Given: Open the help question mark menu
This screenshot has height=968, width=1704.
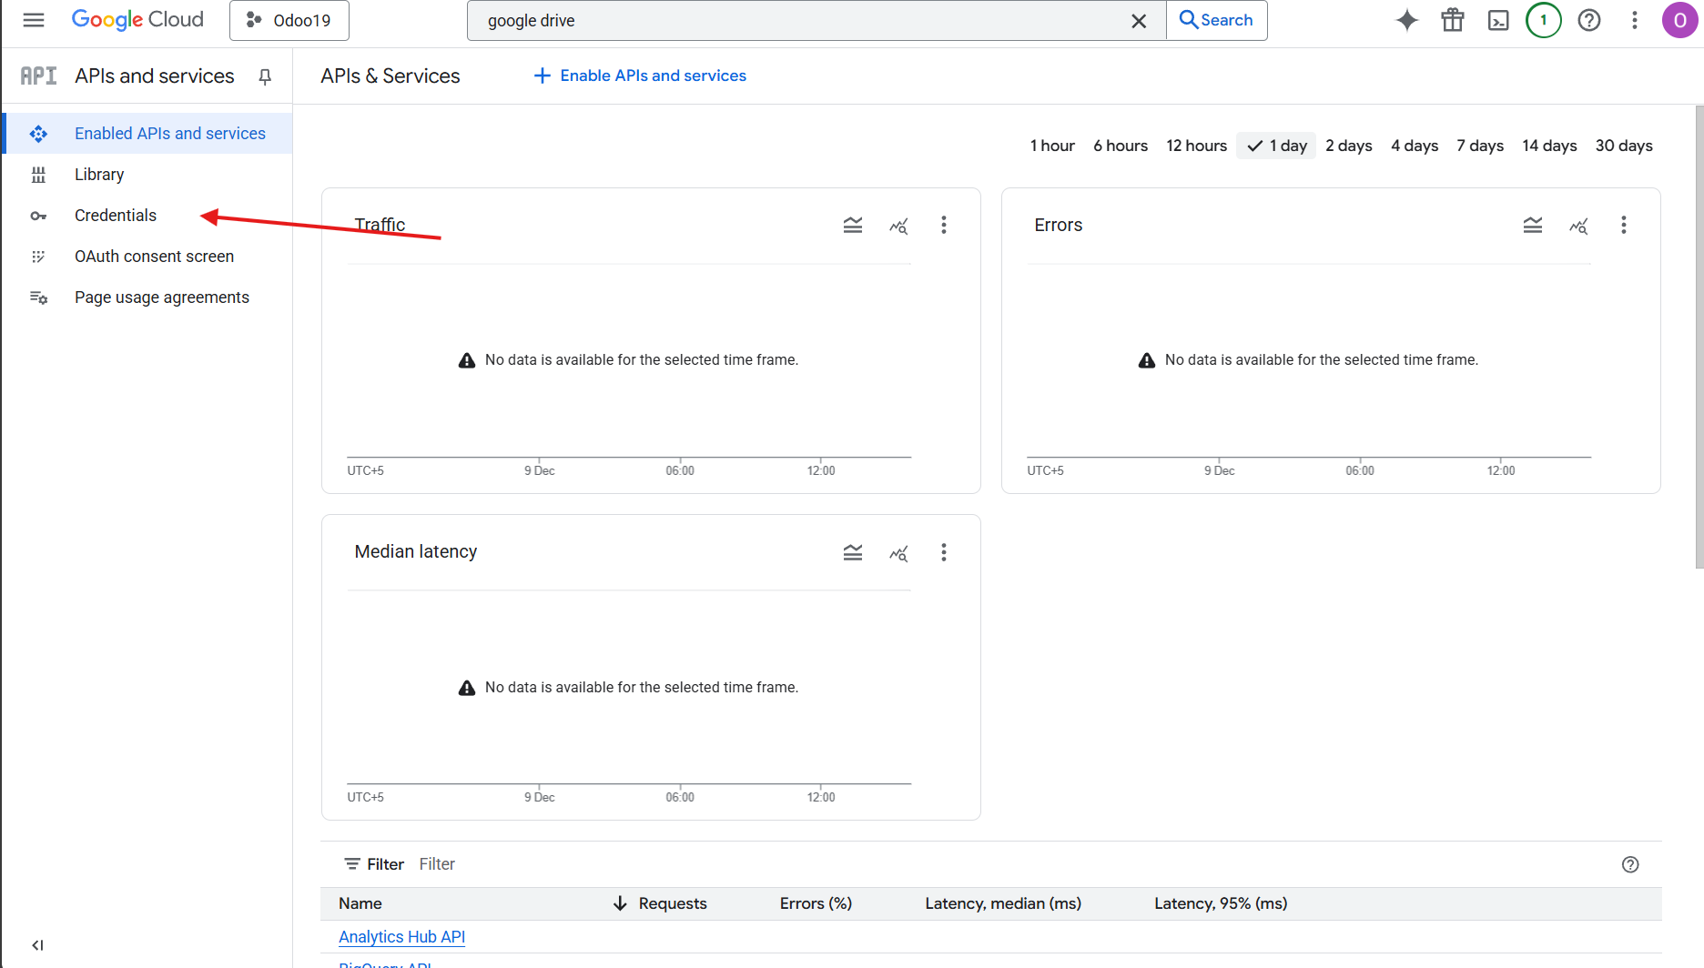Looking at the screenshot, I should click(x=1588, y=20).
